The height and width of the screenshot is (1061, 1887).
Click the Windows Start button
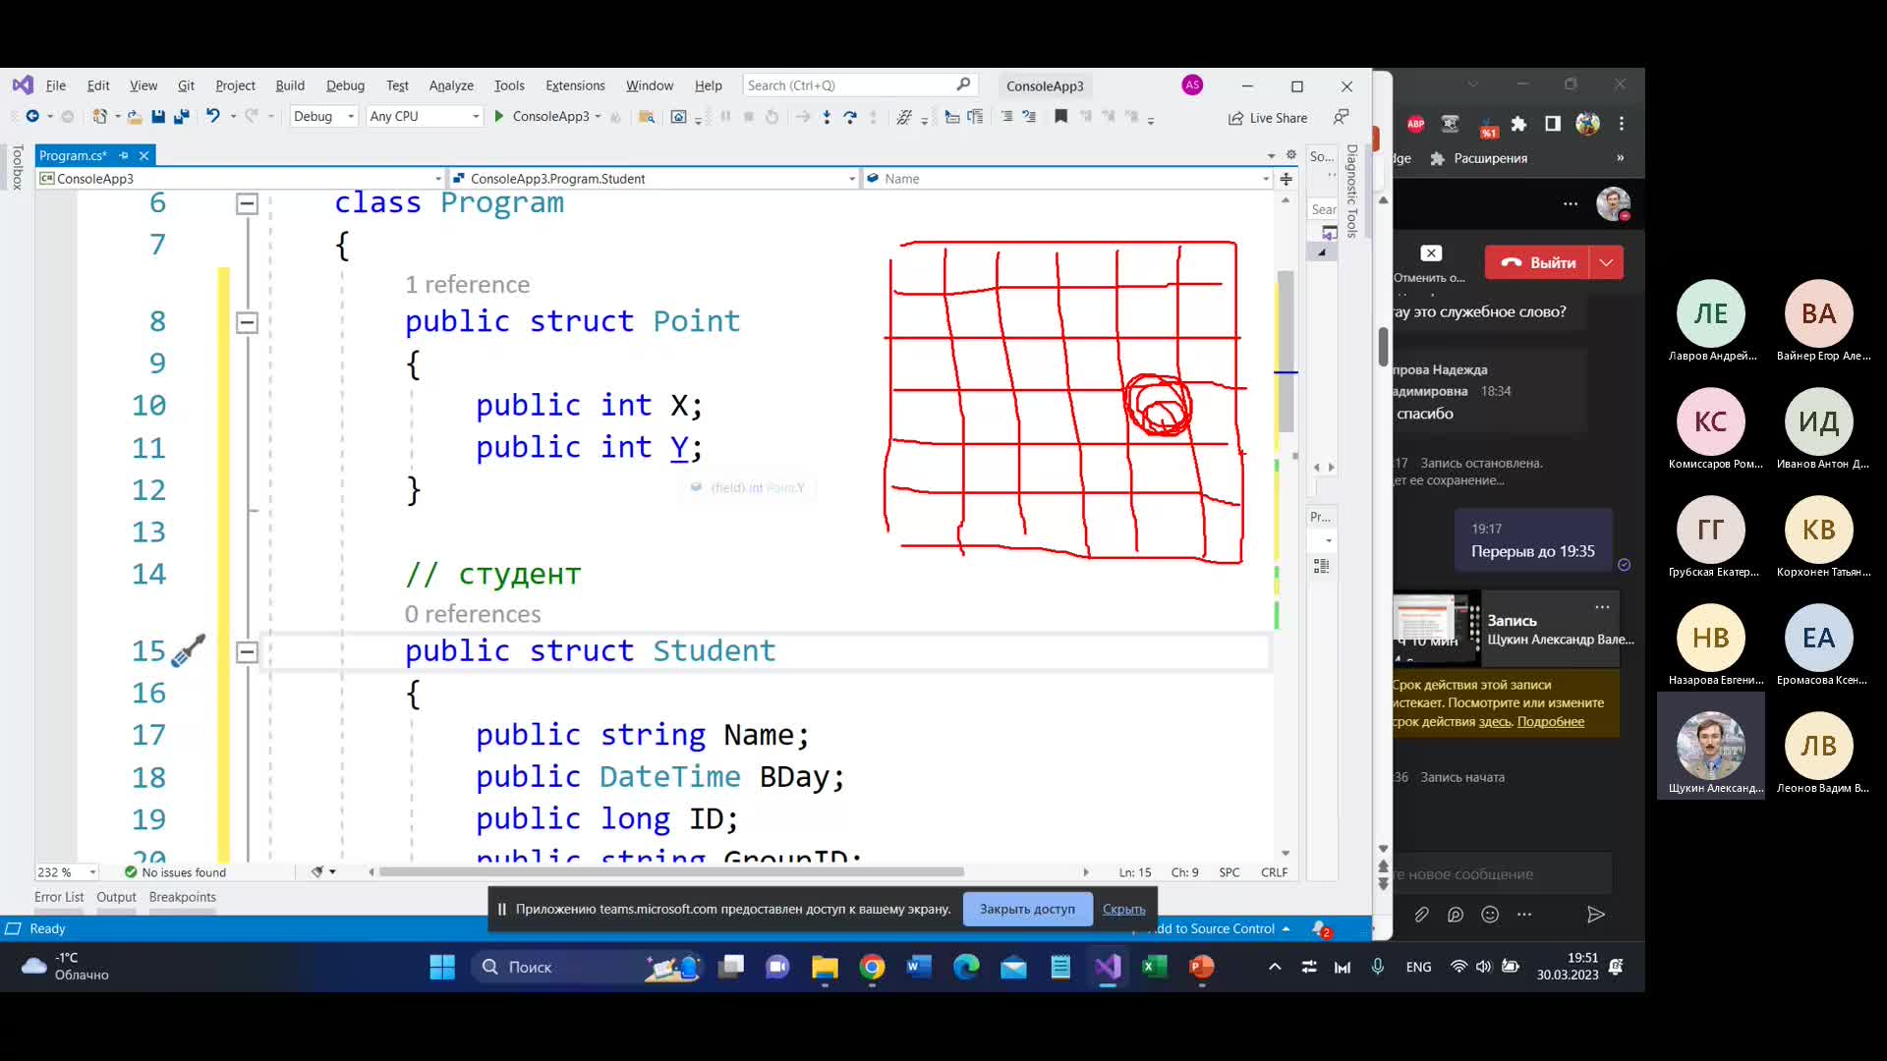[x=442, y=968]
